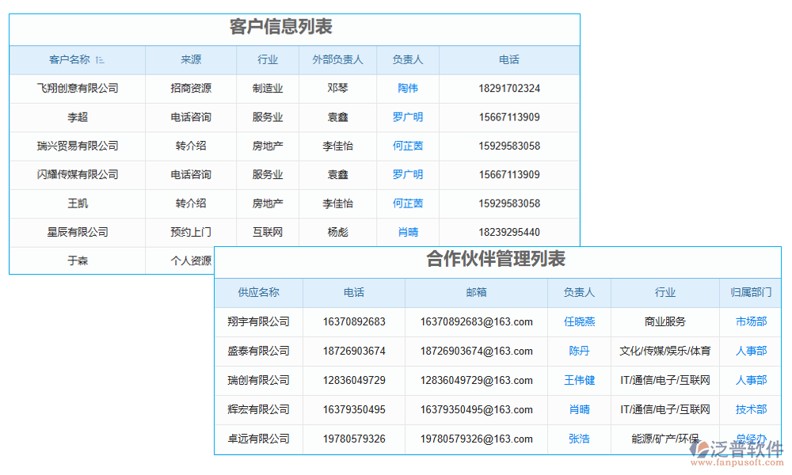Click 罗广明 link in 李超 row

point(407,117)
